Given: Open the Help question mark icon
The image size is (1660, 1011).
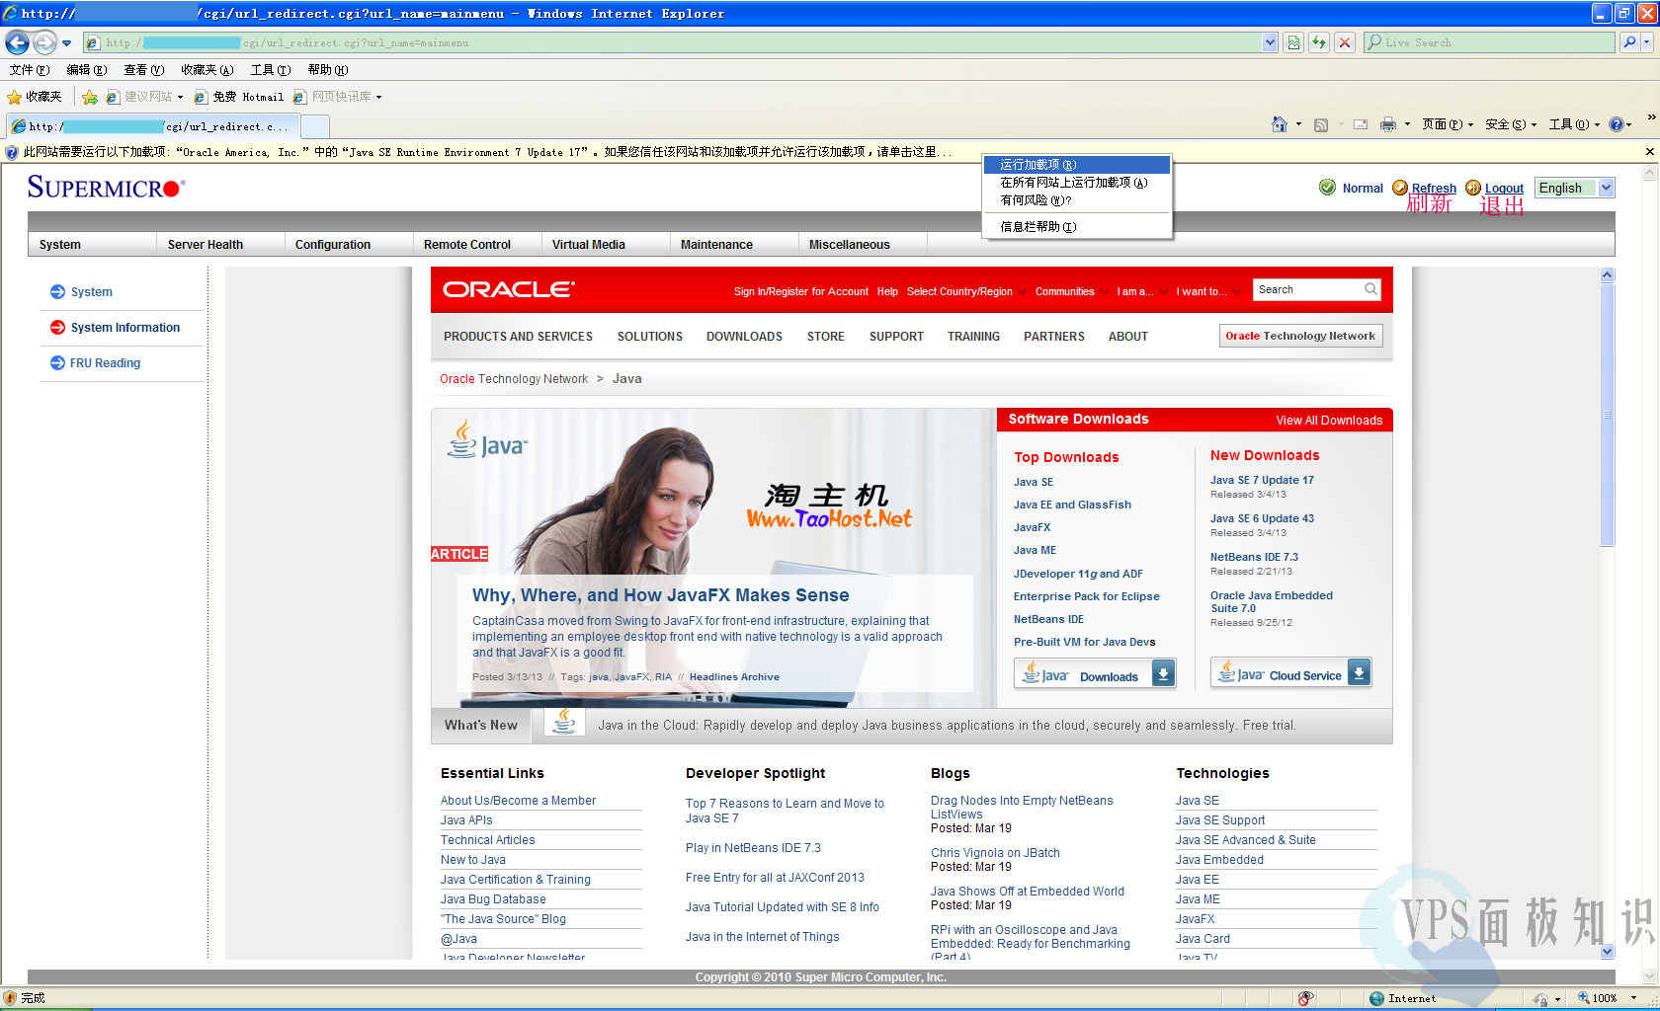Looking at the screenshot, I should [x=1617, y=124].
